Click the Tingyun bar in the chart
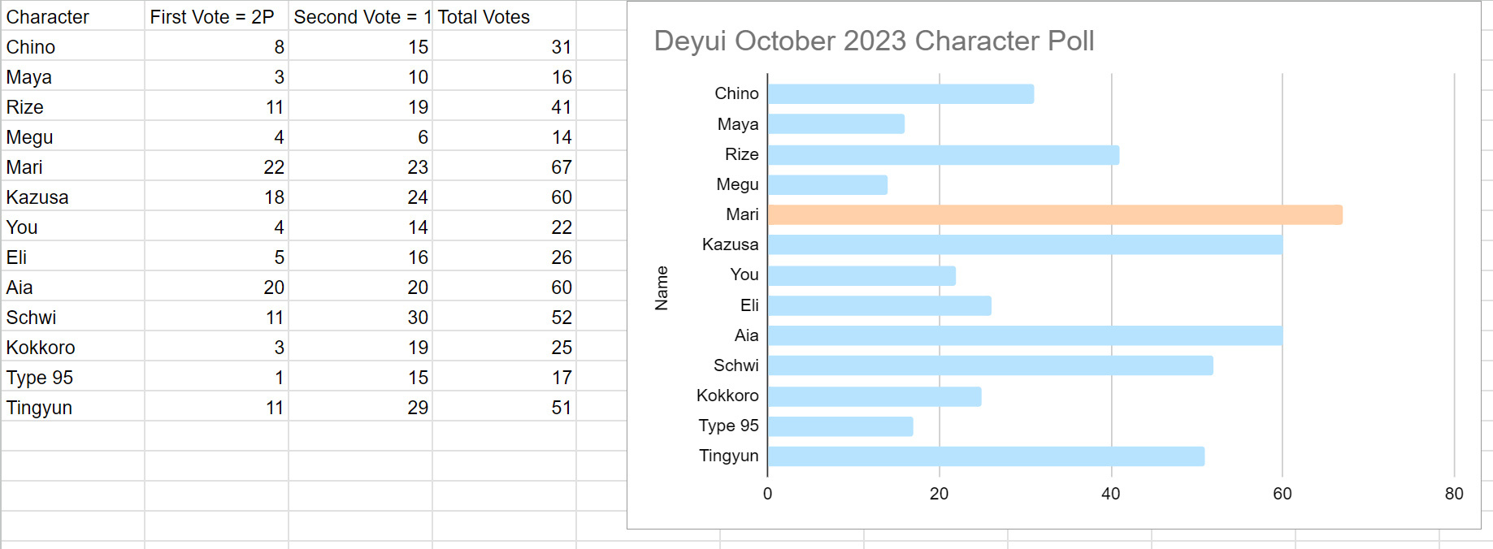1493x549 pixels. coord(986,456)
